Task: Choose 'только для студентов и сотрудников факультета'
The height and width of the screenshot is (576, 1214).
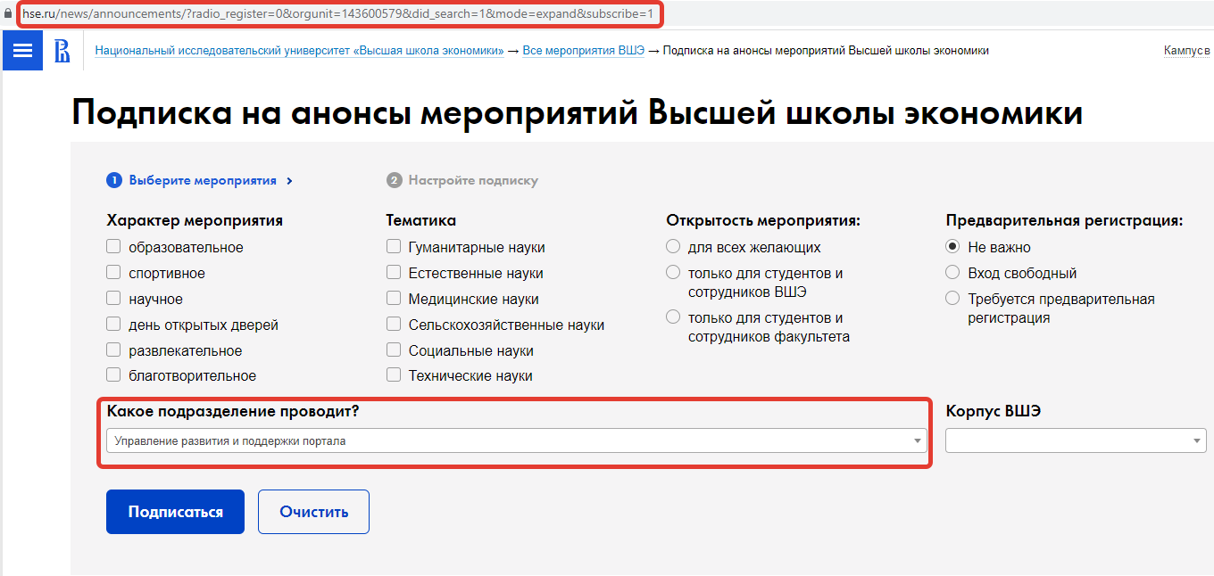Action: [673, 317]
